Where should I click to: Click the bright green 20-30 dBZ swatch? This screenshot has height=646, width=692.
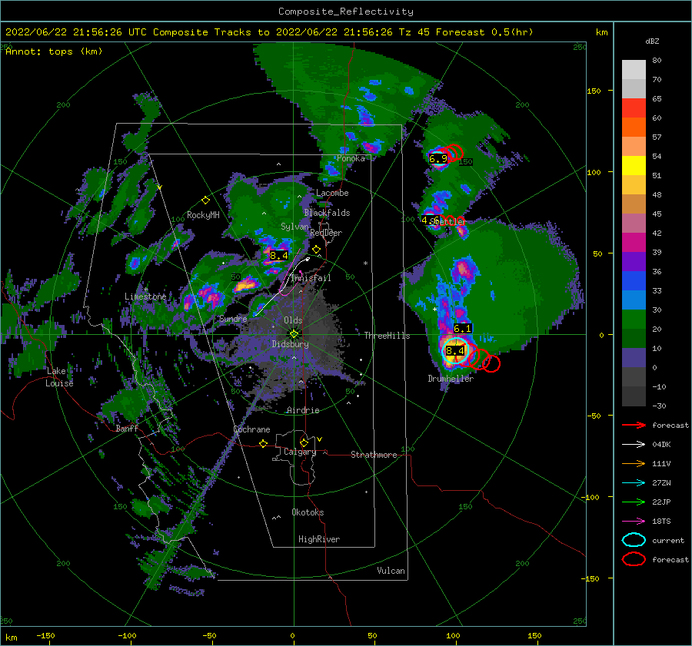(x=634, y=320)
